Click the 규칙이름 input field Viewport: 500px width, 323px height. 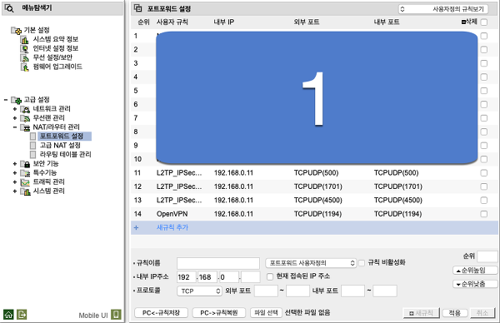pyautogui.click(x=218, y=263)
